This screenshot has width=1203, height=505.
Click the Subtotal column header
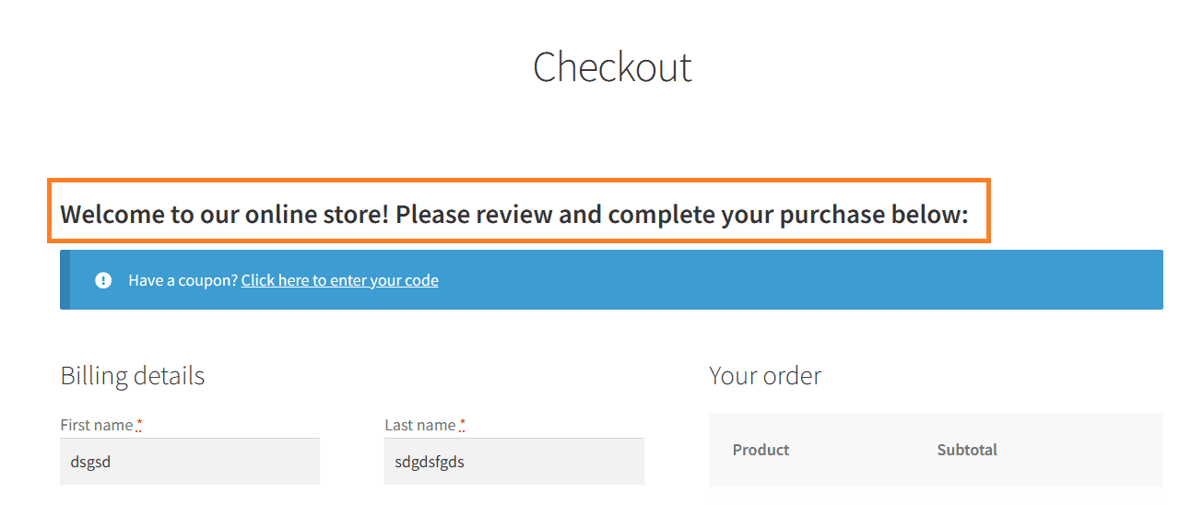pos(967,450)
